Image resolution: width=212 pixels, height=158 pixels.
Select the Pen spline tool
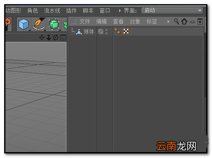click(39, 24)
